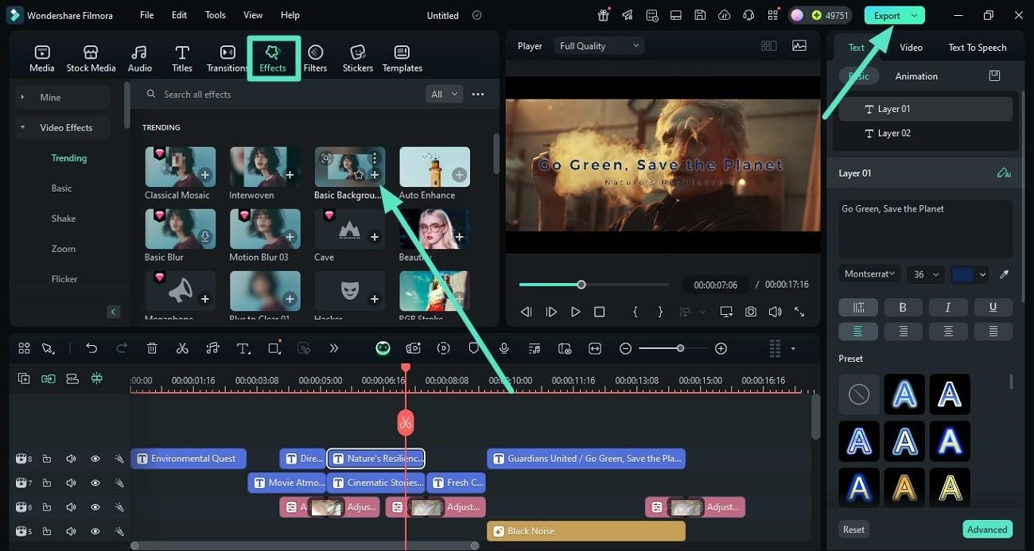1034x551 pixels.
Task: Click the play button in player
Action: (x=576, y=312)
